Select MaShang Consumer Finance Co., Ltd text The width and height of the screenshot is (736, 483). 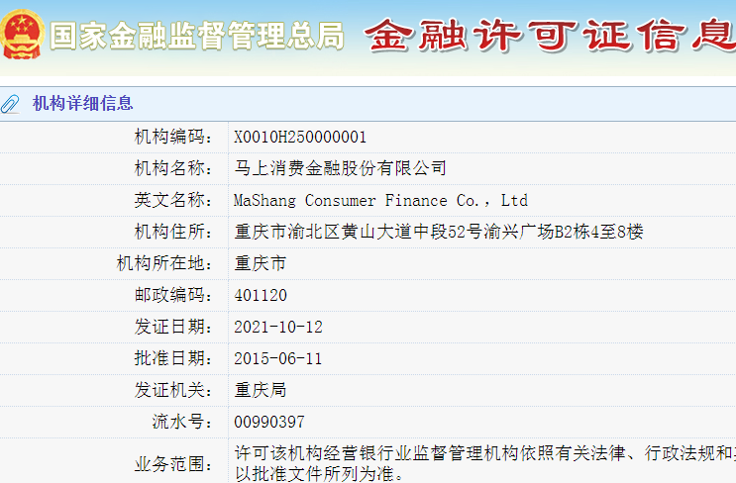(x=380, y=200)
